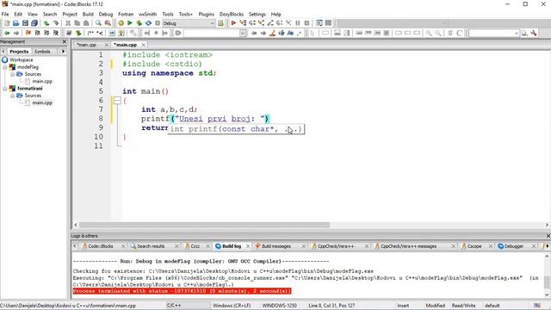Click the green Run arrow icon
551x310 pixels.
click(130, 23)
